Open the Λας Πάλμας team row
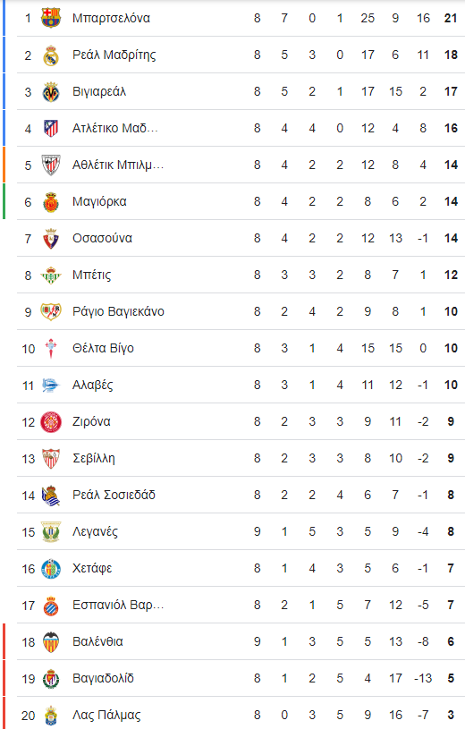465x729 pixels. [241, 715]
